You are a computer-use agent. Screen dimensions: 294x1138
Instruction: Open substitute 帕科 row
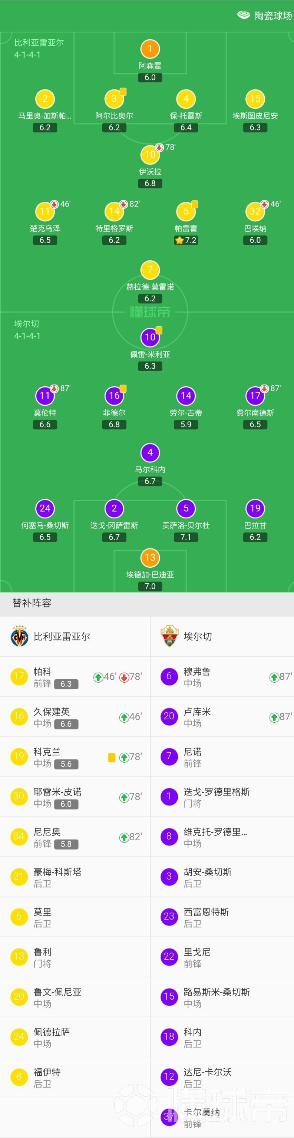[x=75, y=677]
